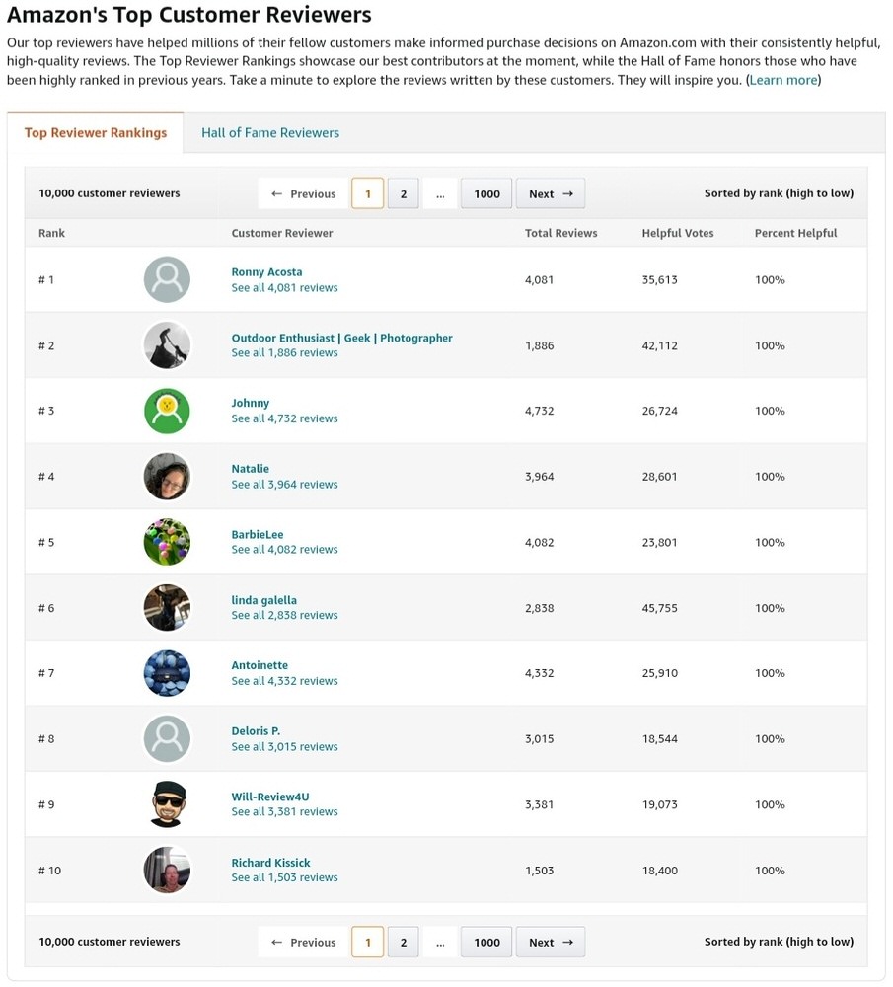The height and width of the screenshot is (987, 893).
Task: See all 4,732 reviews link
Action: (284, 418)
